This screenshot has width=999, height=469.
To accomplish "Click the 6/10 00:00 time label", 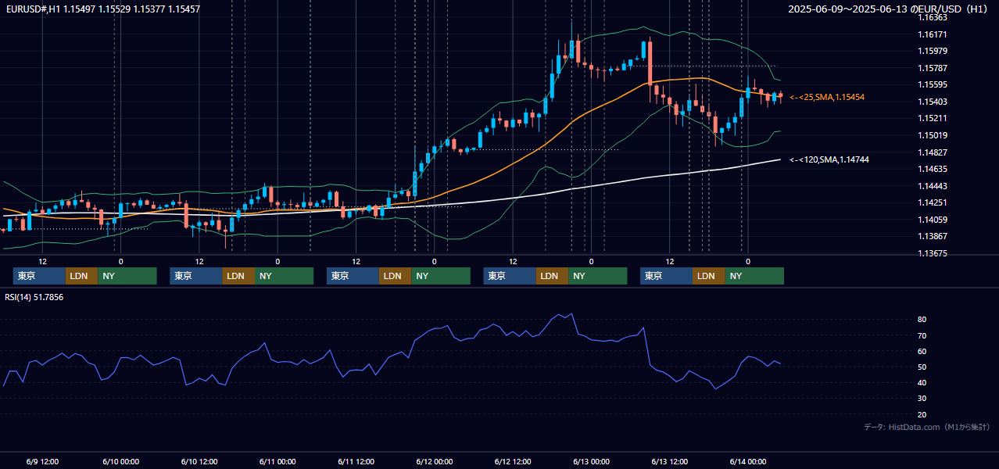I will (120, 461).
